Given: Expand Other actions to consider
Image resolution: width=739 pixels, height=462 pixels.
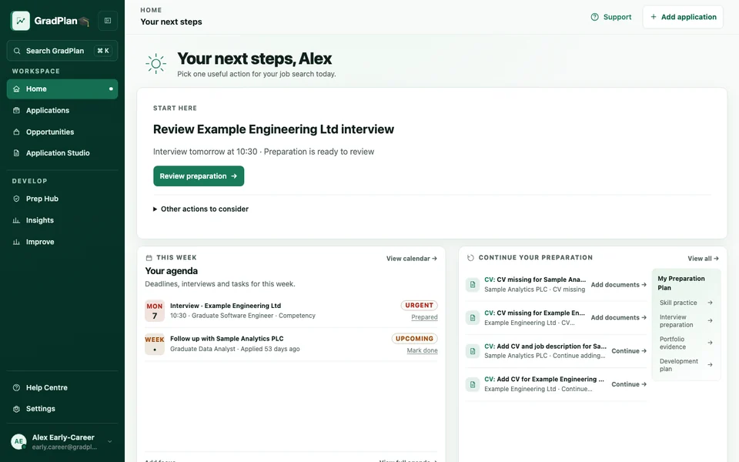Looking at the screenshot, I should [x=201, y=209].
